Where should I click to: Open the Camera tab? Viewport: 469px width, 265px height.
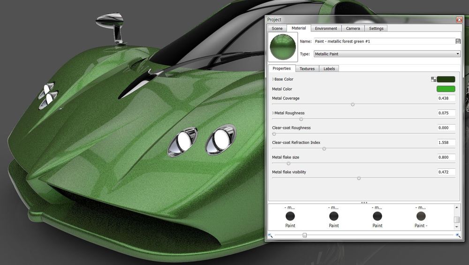(x=353, y=29)
